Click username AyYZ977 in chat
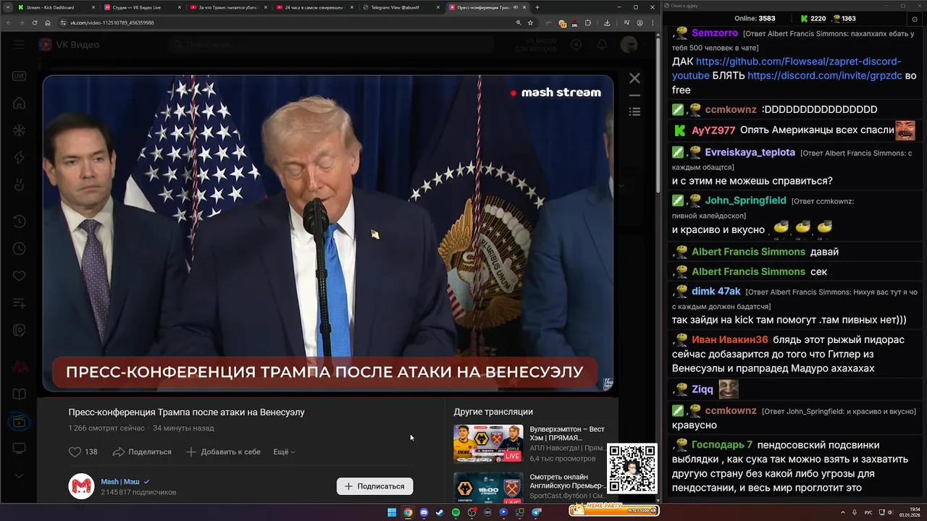This screenshot has height=521, width=927. coord(713,130)
